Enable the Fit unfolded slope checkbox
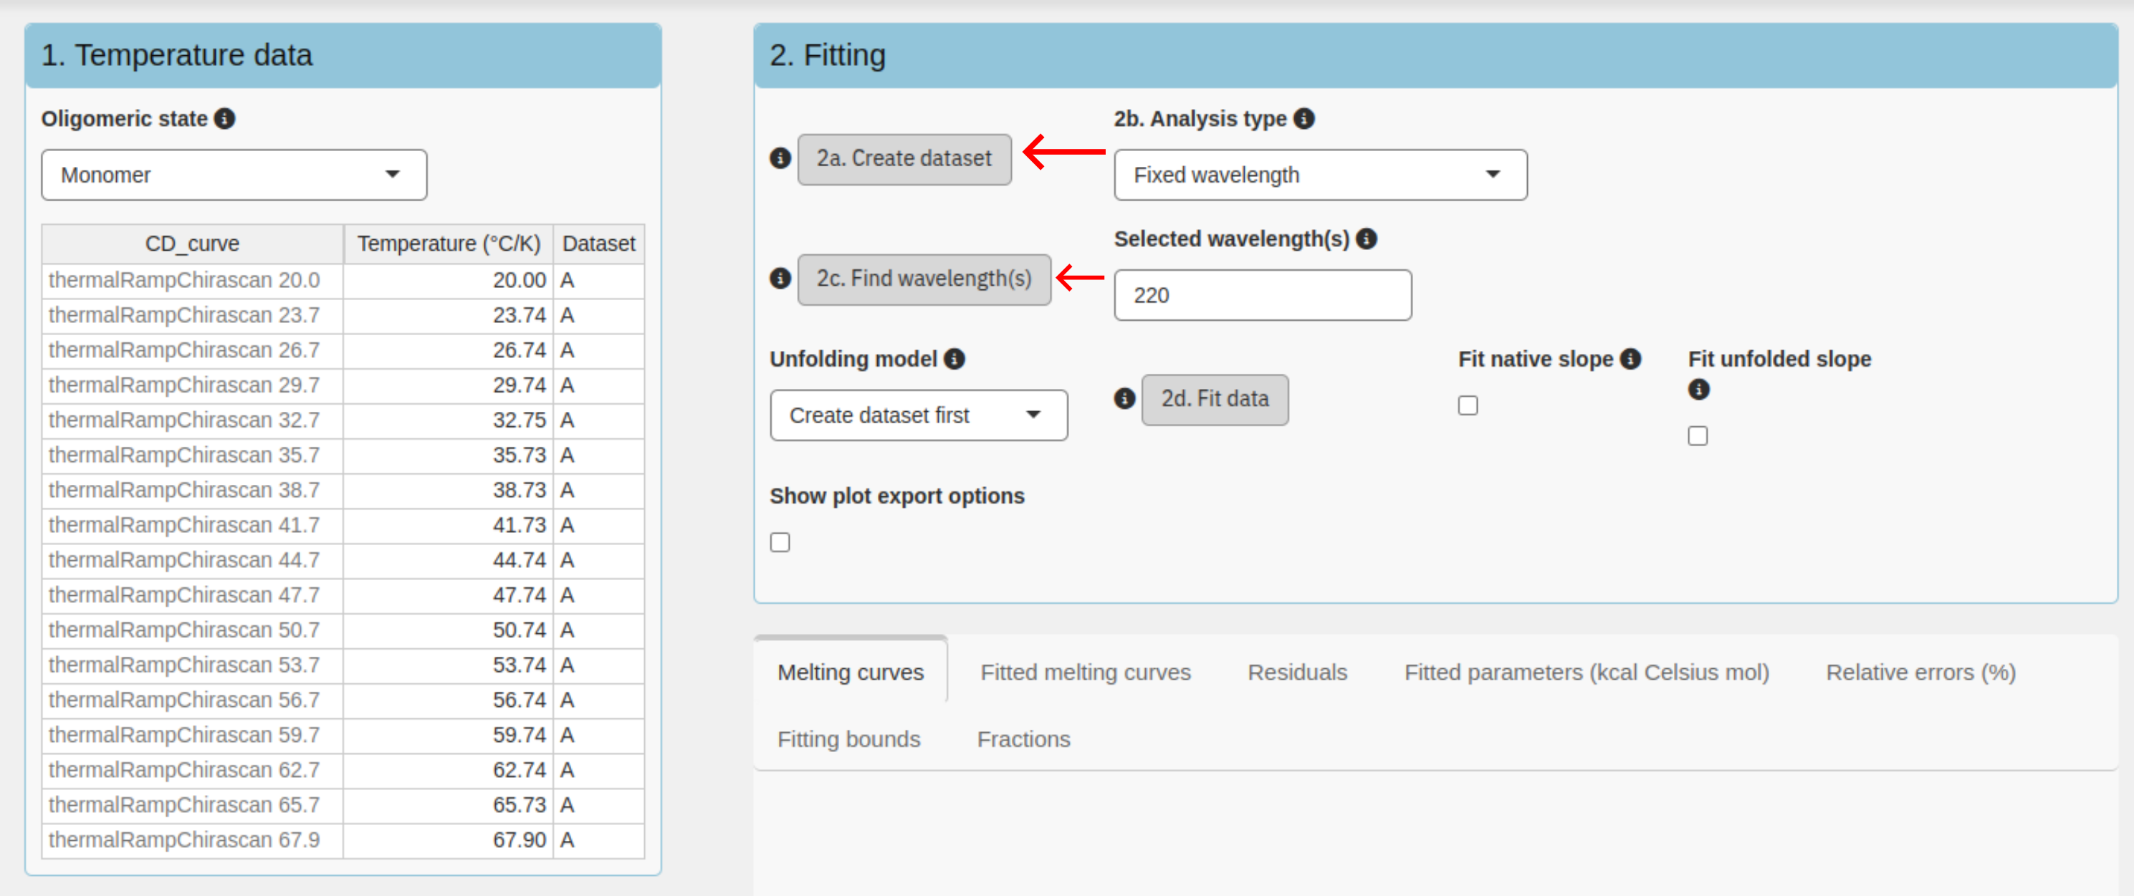The width and height of the screenshot is (2134, 896). [1698, 435]
